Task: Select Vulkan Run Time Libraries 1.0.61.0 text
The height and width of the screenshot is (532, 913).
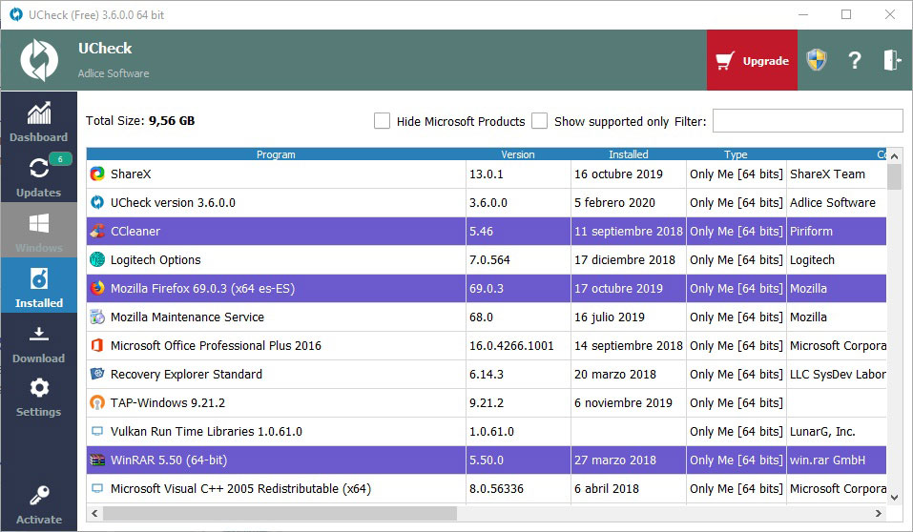Action: [x=206, y=431]
